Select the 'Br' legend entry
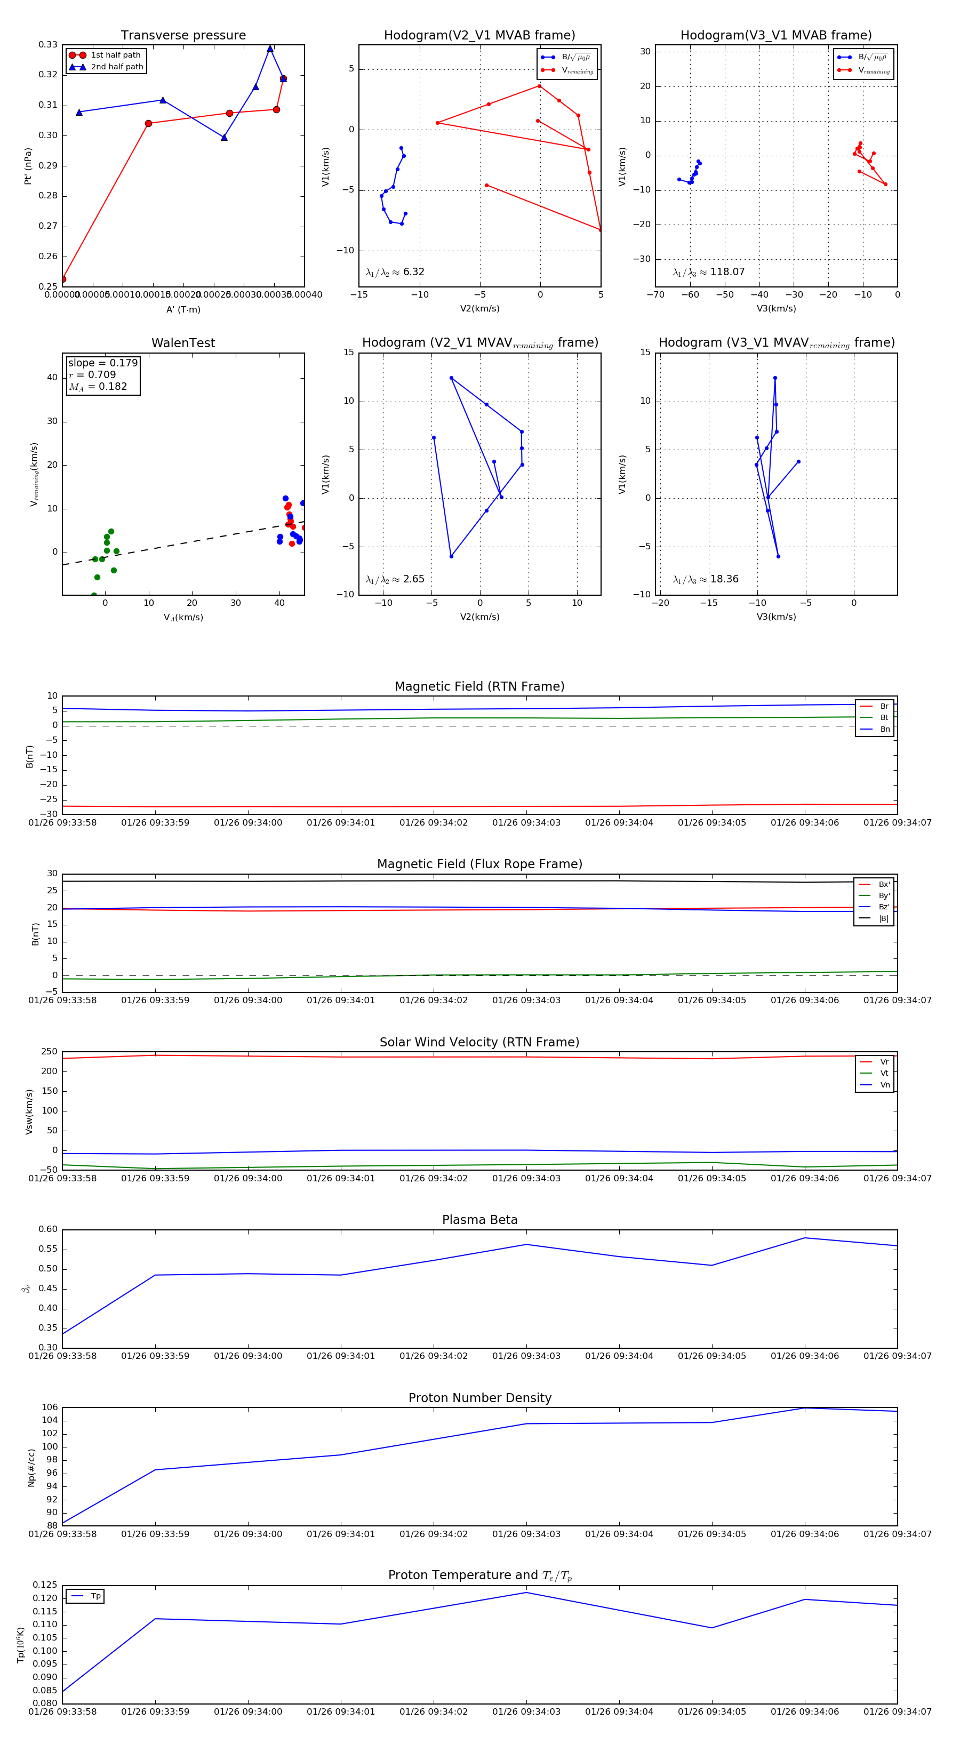The width and height of the screenshot is (960, 1760). [x=875, y=707]
